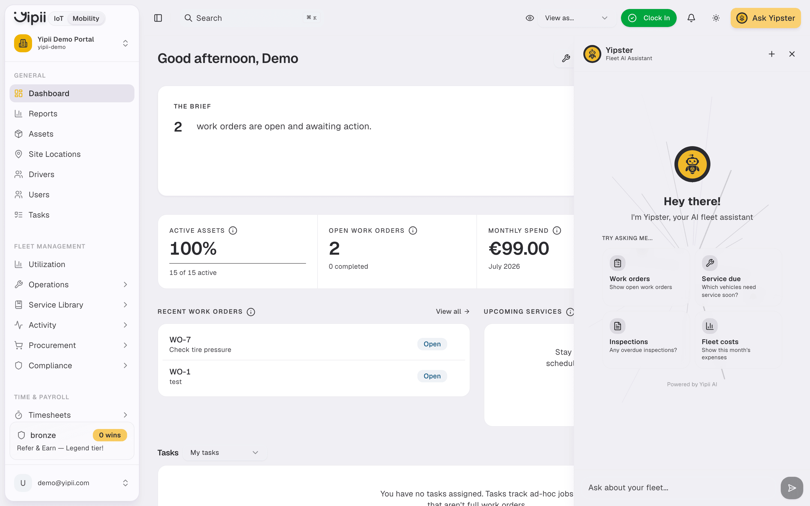Click Open status badge for WO-1
The height and width of the screenshot is (506, 810).
tap(432, 376)
